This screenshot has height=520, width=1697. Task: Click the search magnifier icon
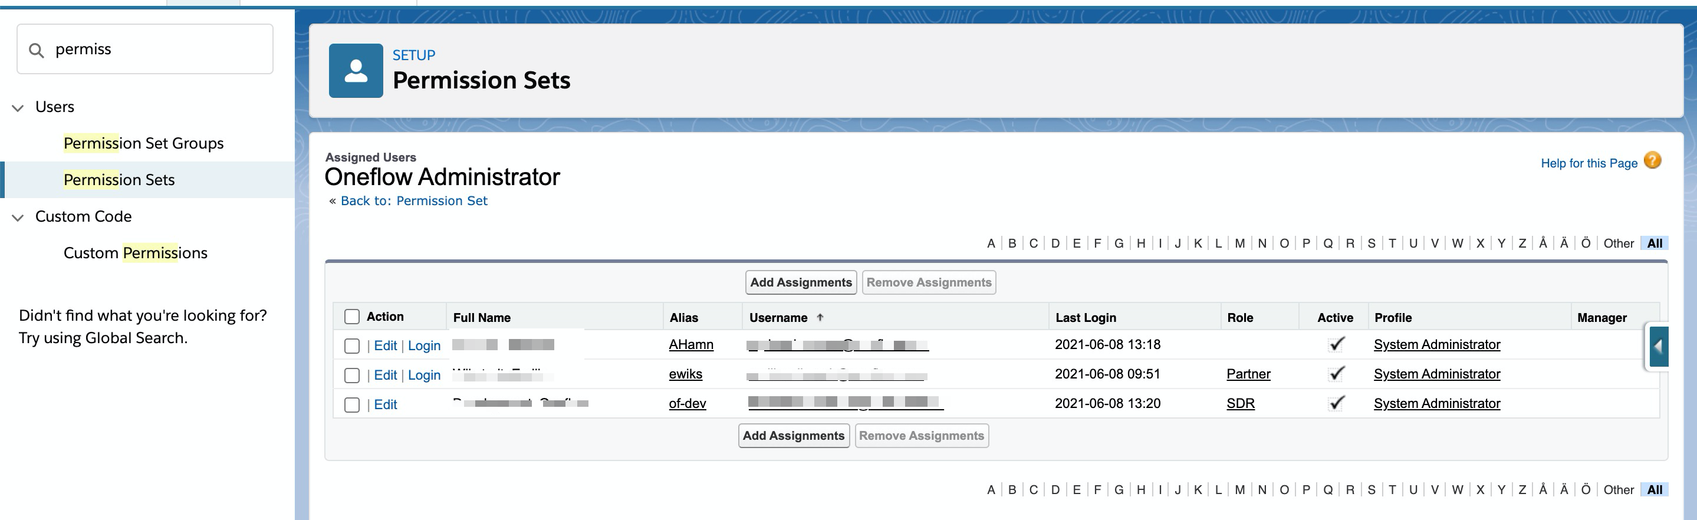pos(37,50)
